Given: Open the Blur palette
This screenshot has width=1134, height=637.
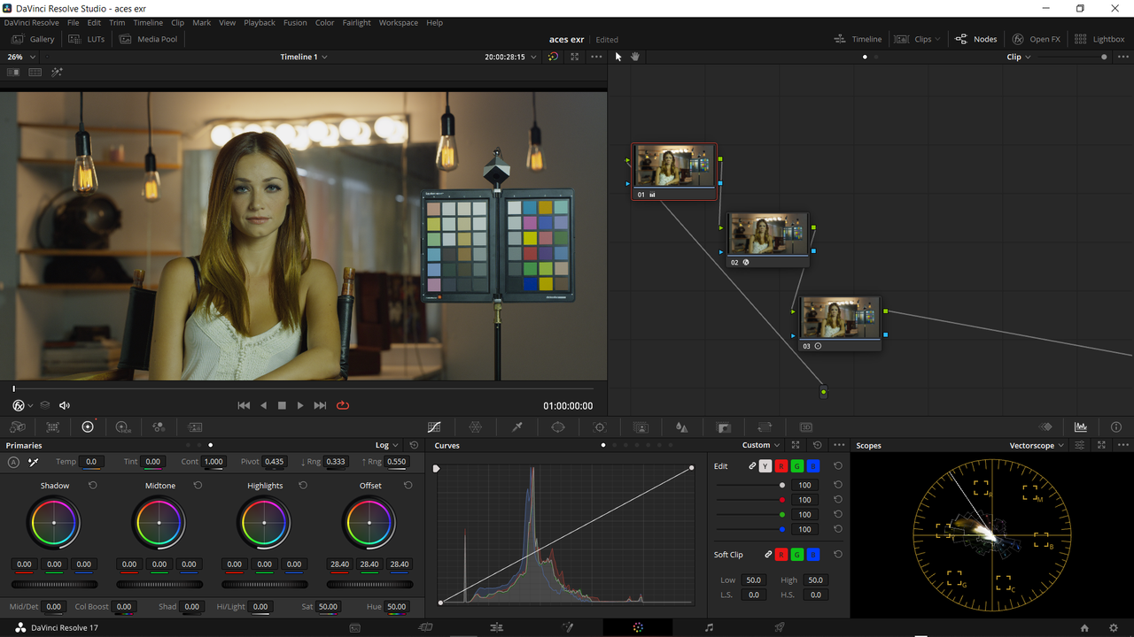Looking at the screenshot, I should 681,427.
